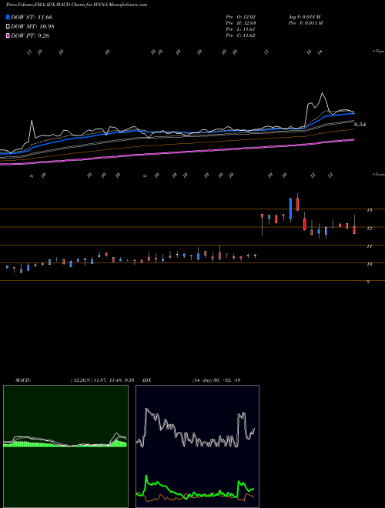Image resolution: width=385 pixels, height=508 pixels.
Task: Click the blue DOW ST legend swatch
Action: (x=8, y=17)
